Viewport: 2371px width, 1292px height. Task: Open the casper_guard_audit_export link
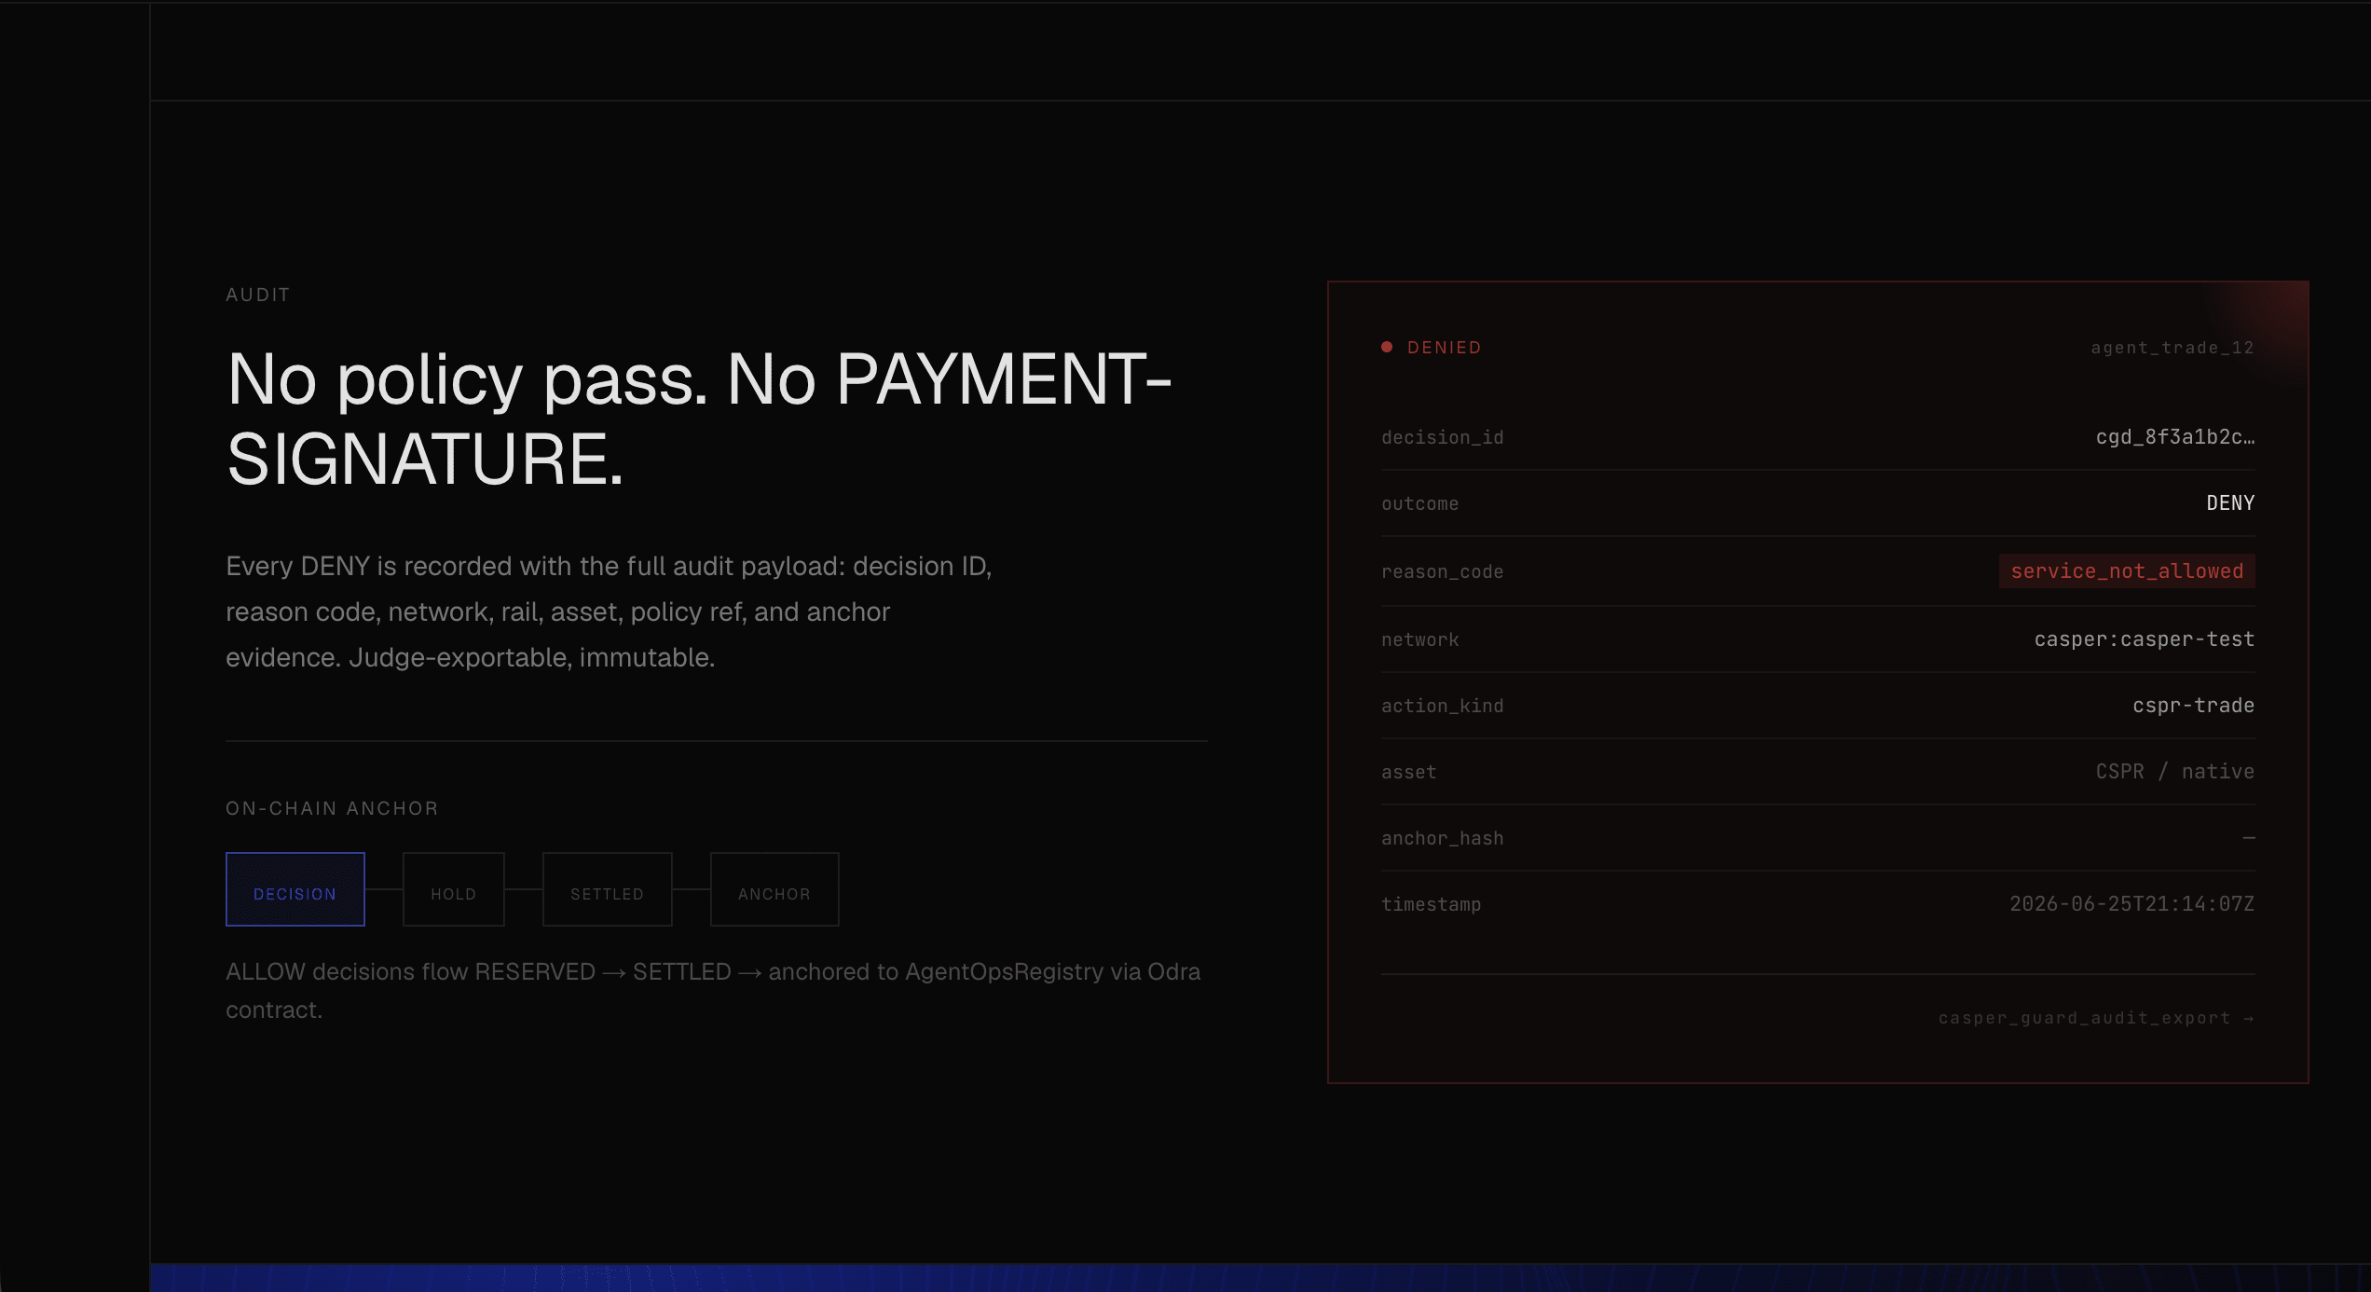(2096, 1018)
